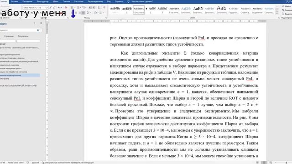The width and height of the screenshot is (292, 164).
Task: Clear all formatting with the eraser icon
Action: [66, 8]
